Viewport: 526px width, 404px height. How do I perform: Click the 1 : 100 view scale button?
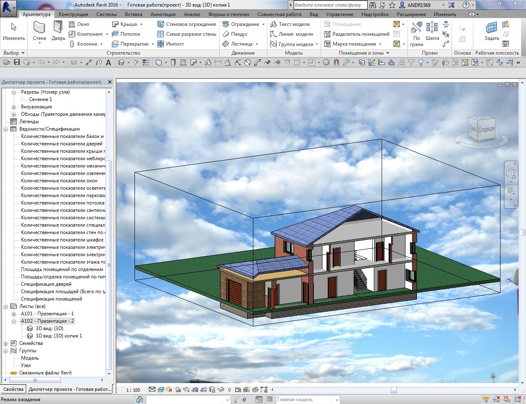point(133,390)
